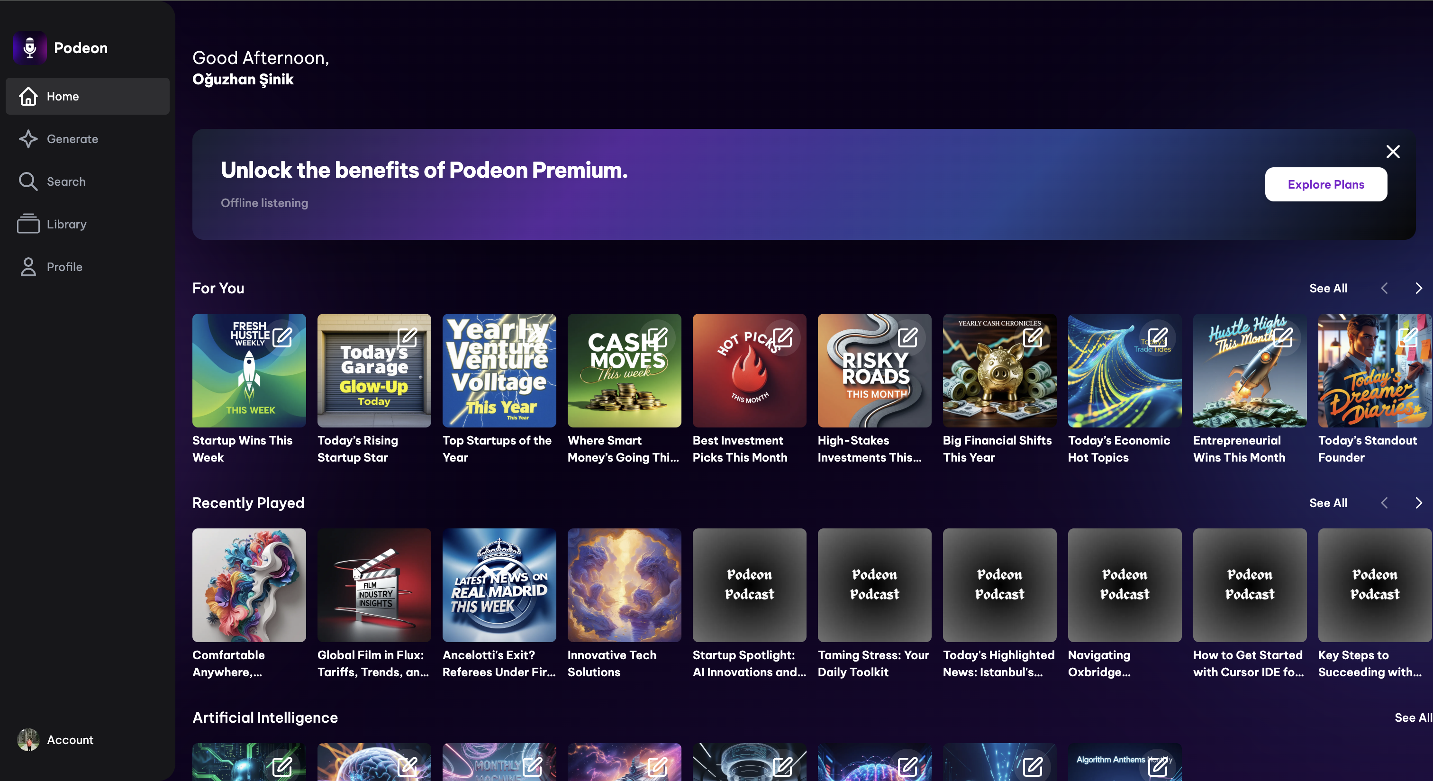1433x781 pixels.
Task: Click the edit icon on Hot Picks cover
Action: pos(782,337)
